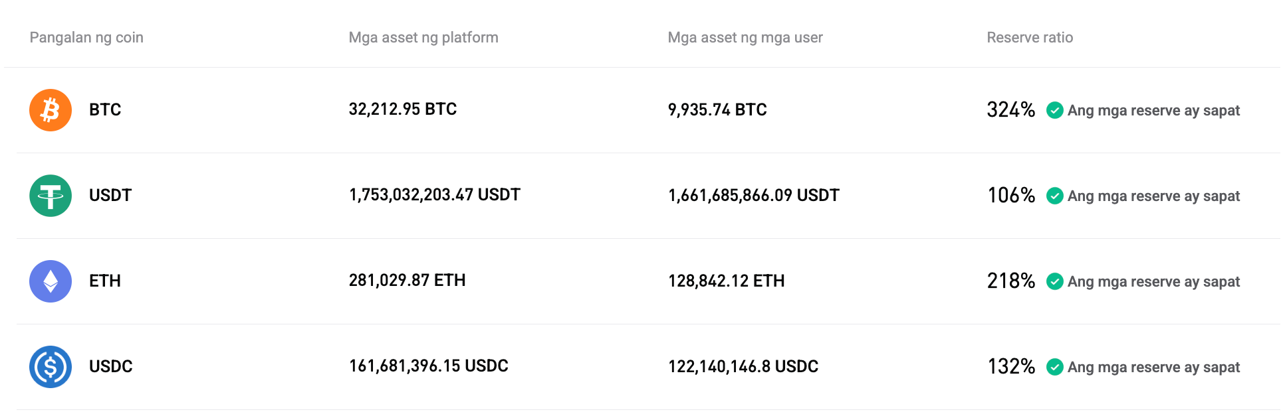1283x414 pixels.
Task: Select the checkmark icon next to ETH reserves
Action: point(1056,281)
